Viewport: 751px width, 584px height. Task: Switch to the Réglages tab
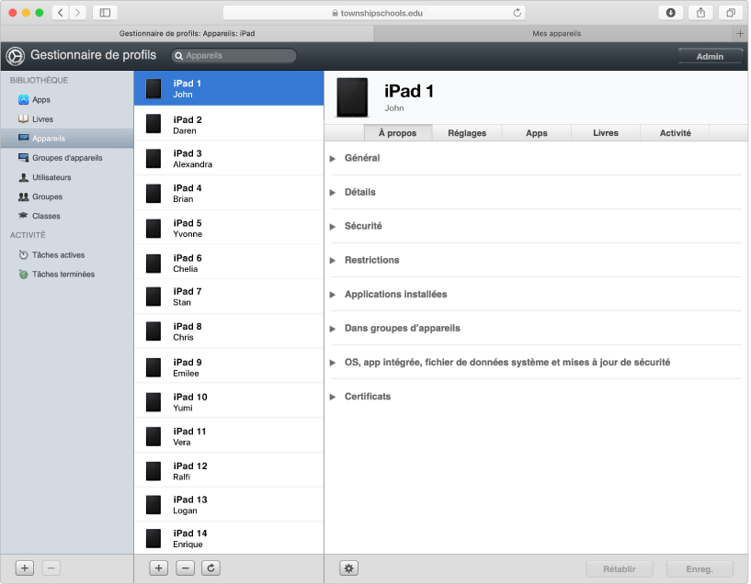[467, 133]
